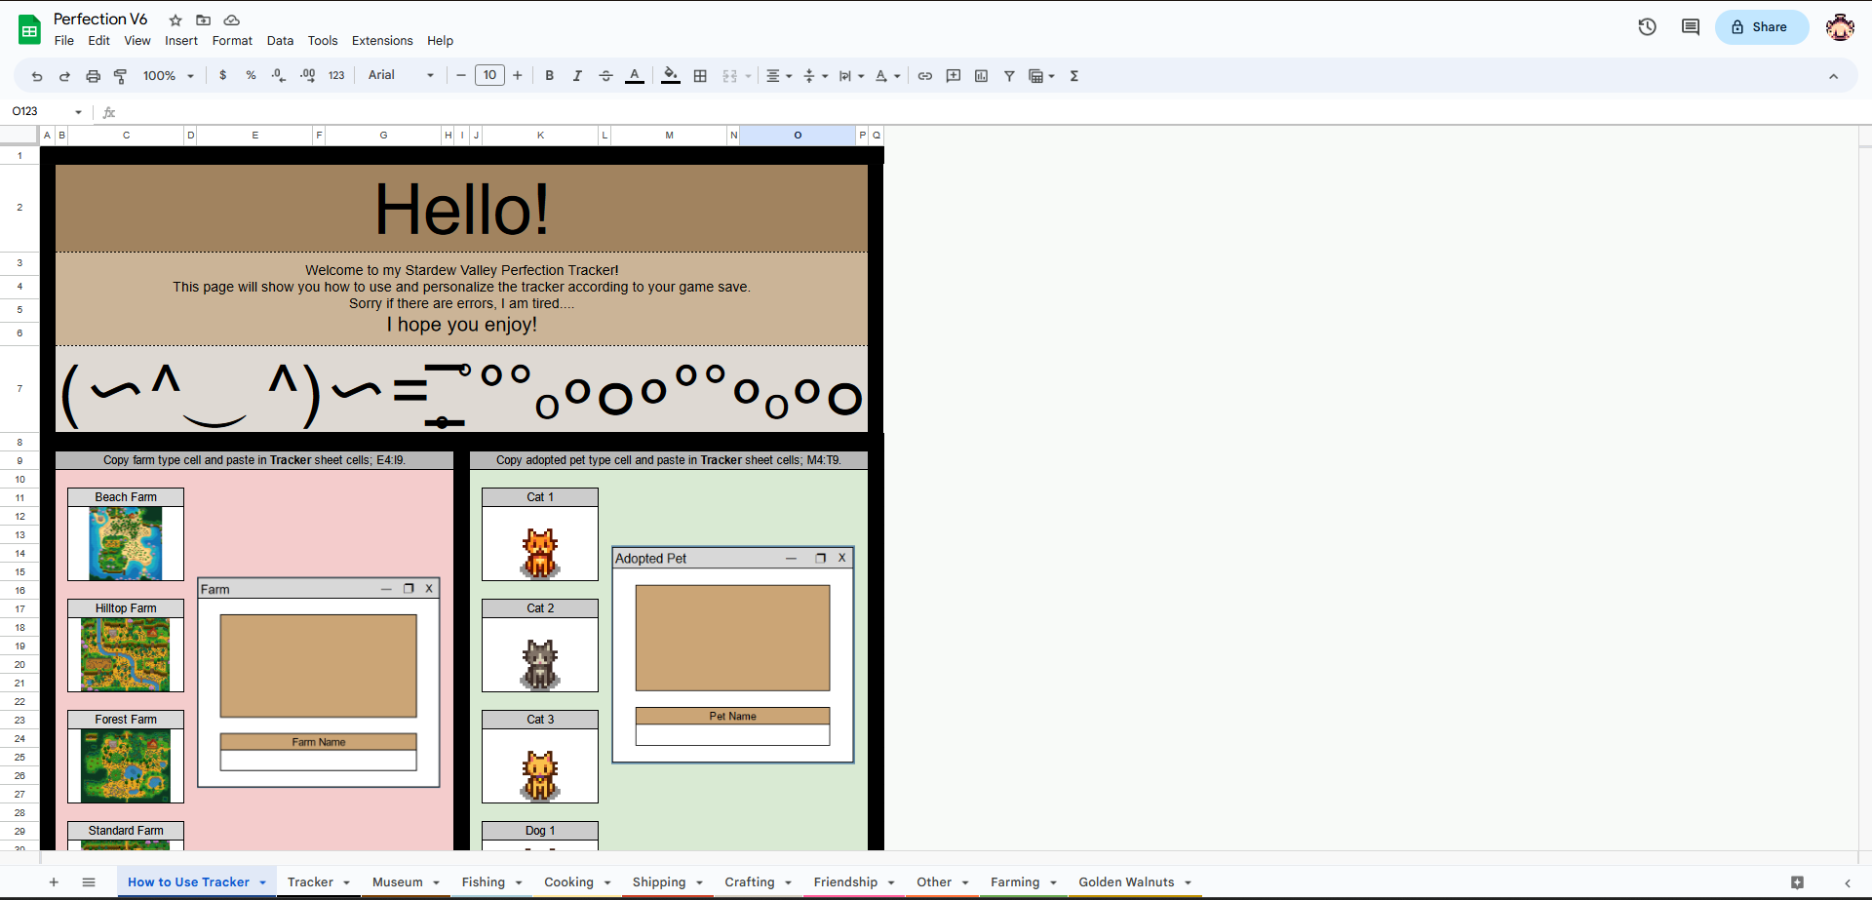
Task: Open the Format menu
Action: click(232, 41)
